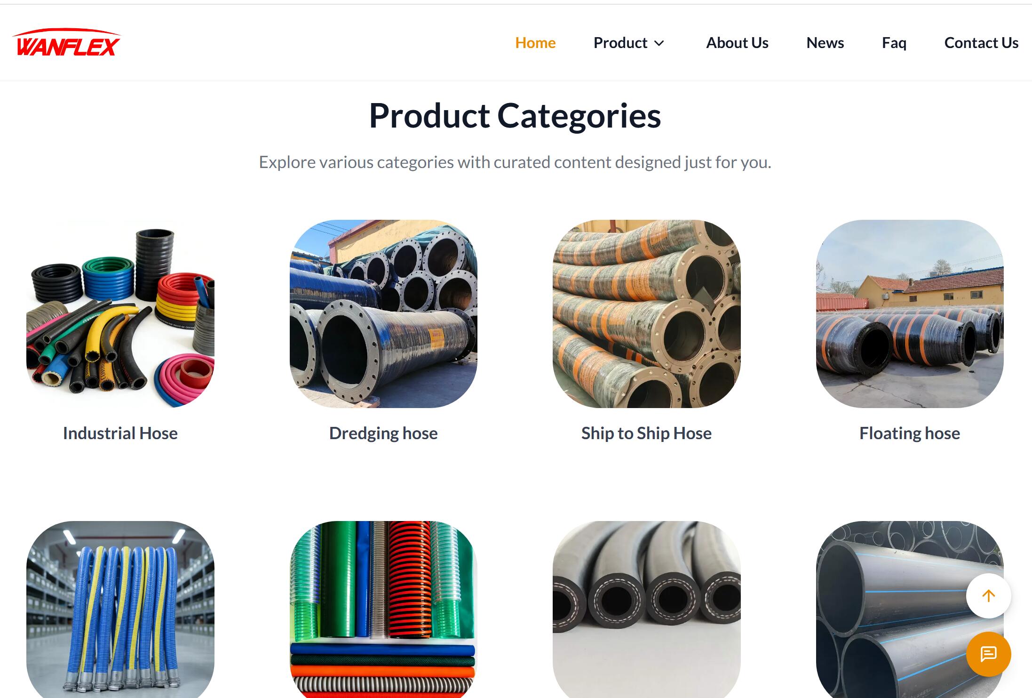Click the Industrial Hose text link

click(120, 433)
